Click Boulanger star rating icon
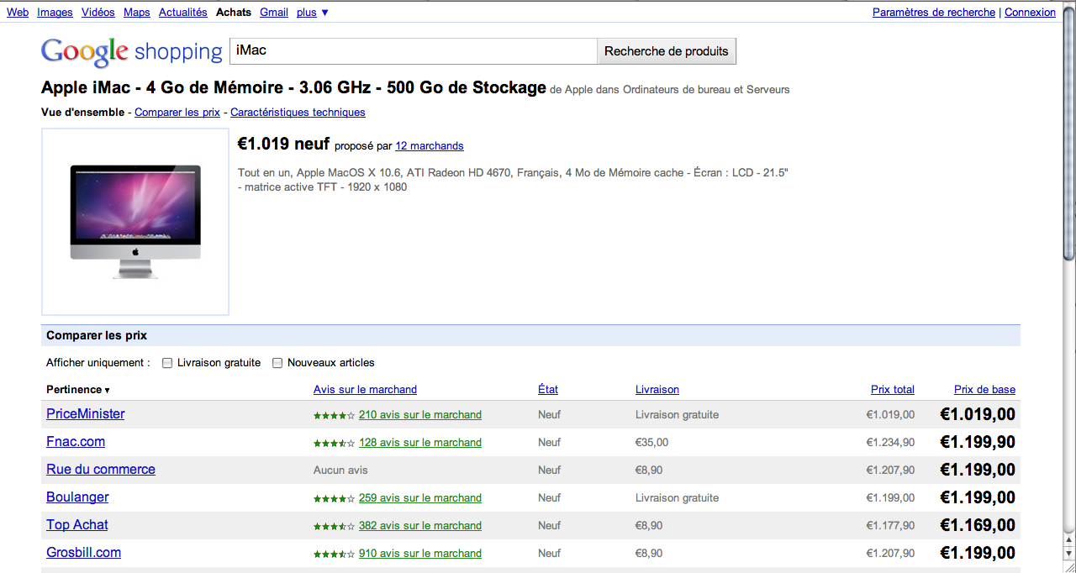 point(334,498)
